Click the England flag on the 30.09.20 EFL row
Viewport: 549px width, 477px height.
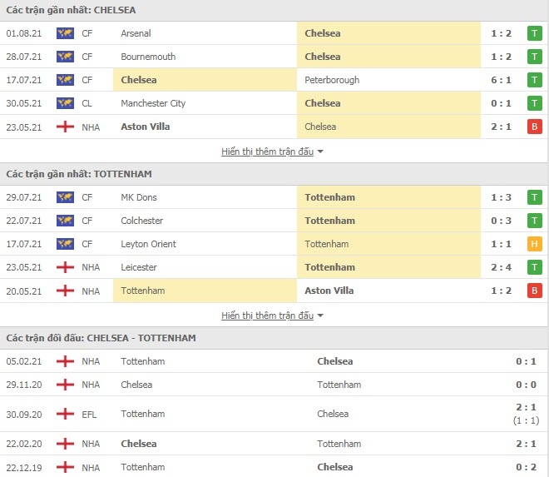(65, 414)
